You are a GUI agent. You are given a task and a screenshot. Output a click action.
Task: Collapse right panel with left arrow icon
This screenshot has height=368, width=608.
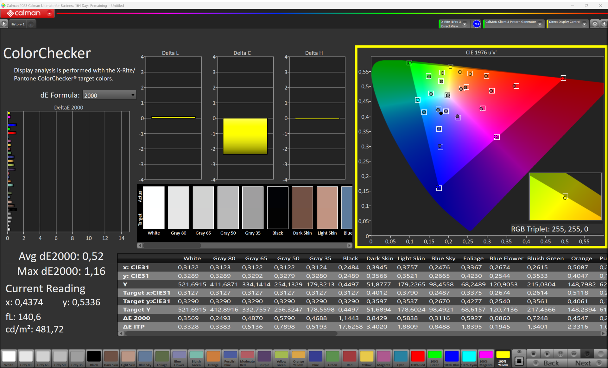[604, 24]
